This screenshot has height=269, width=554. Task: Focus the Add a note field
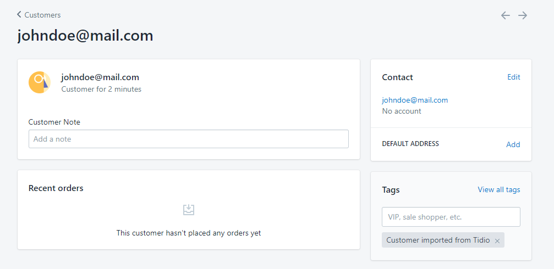coord(189,139)
